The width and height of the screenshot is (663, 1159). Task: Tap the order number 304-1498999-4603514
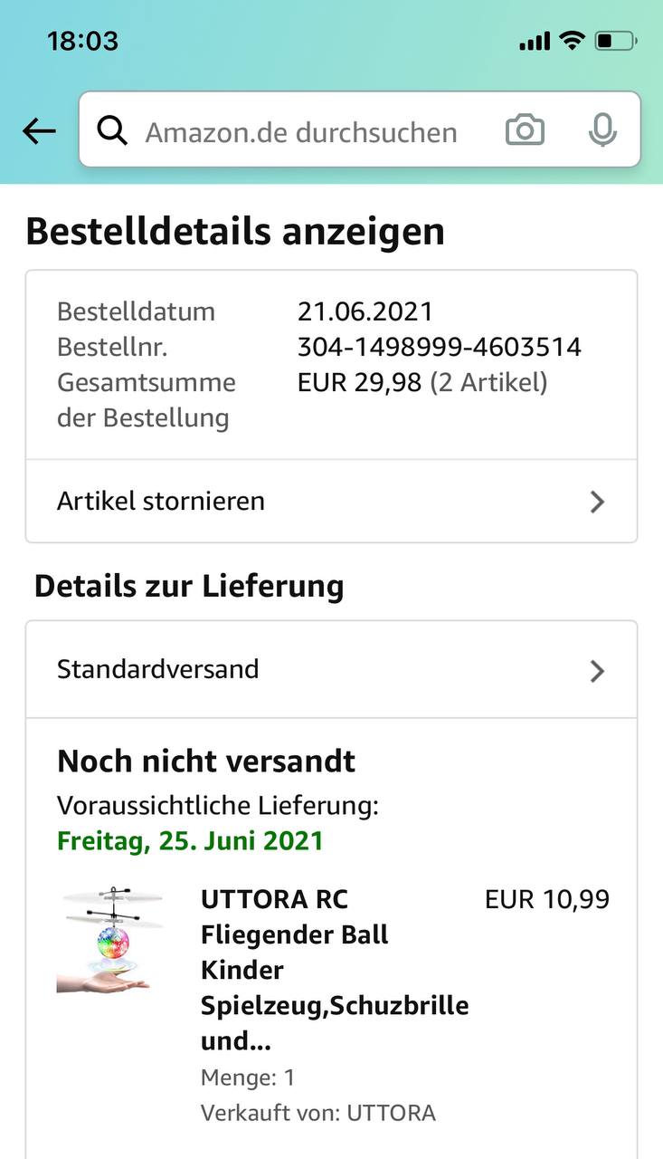click(x=439, y=347)
